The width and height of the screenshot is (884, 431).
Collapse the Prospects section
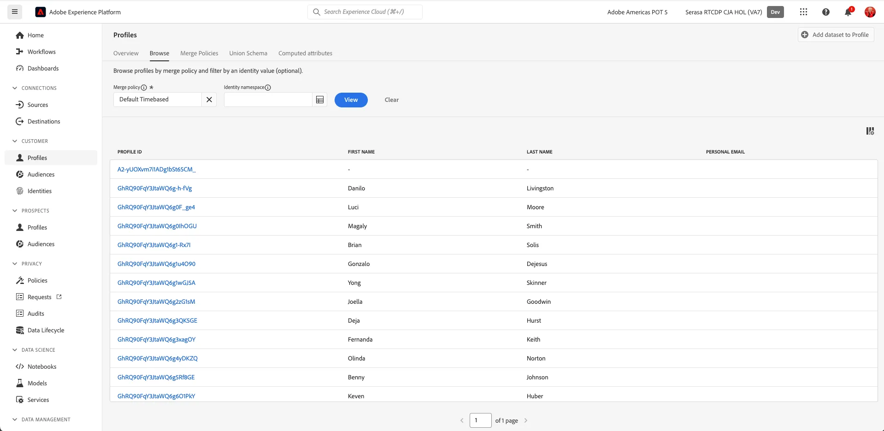point(15,211)
